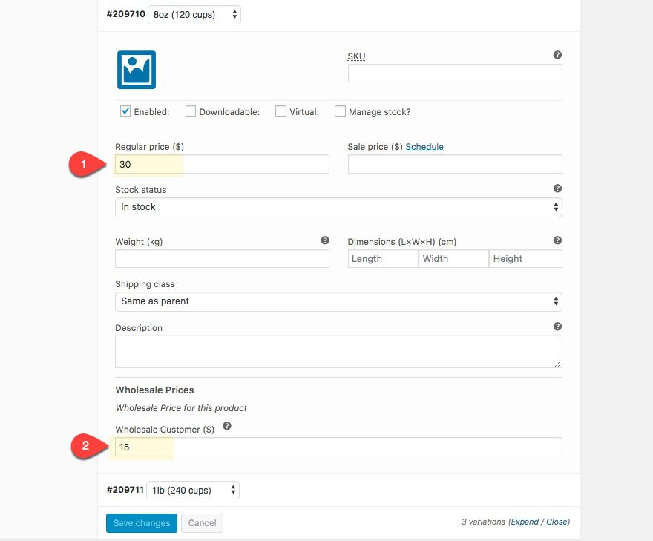Click the Wholesale Customer help icon
The image size is (653, 541).
(x=227, y=426)
